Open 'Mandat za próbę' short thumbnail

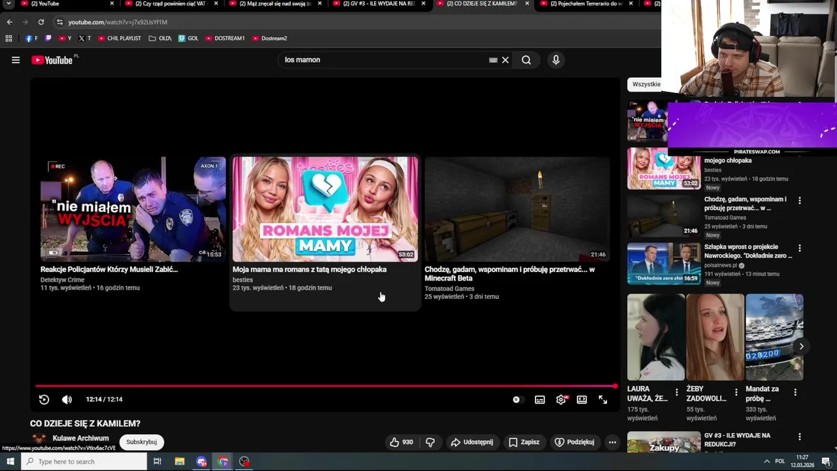point(774,337)
